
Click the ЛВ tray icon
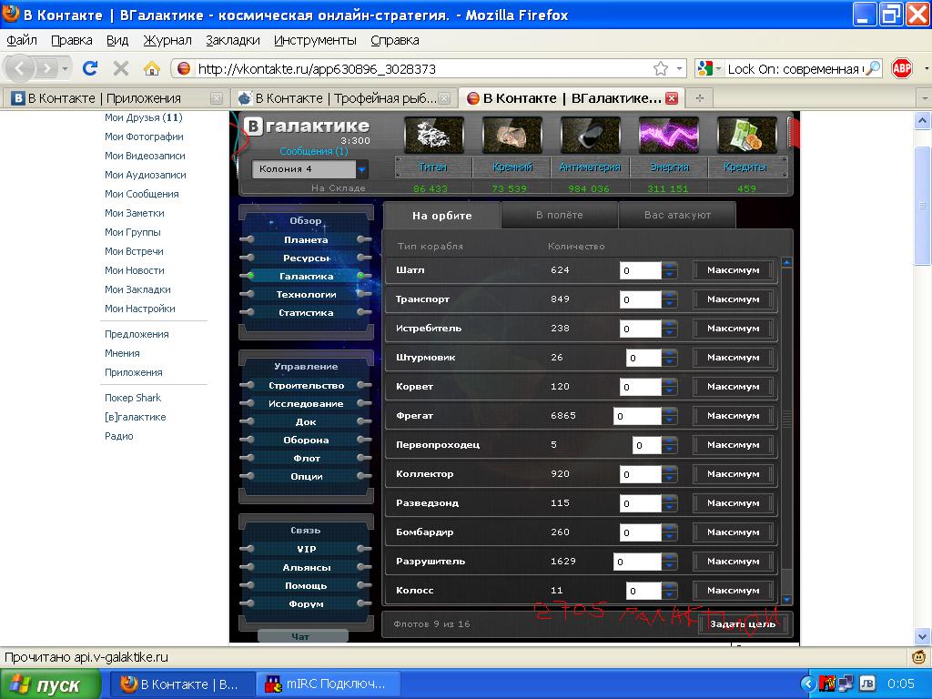pyautogui.click(x=866, y=684)
